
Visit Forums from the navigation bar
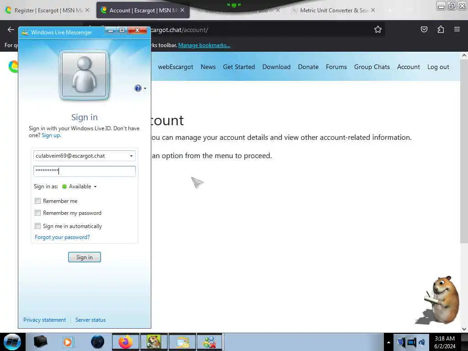[336, 67]
